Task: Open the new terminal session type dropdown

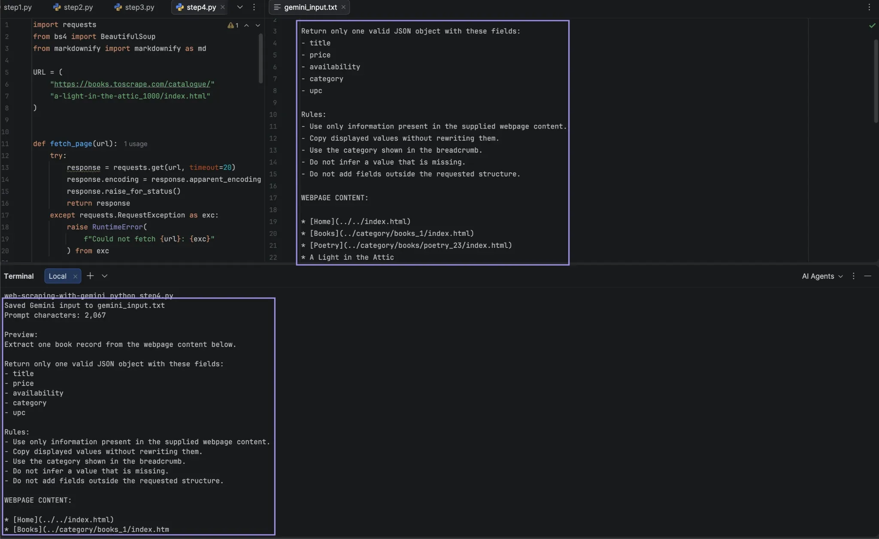Action: (x=104, y=276)
